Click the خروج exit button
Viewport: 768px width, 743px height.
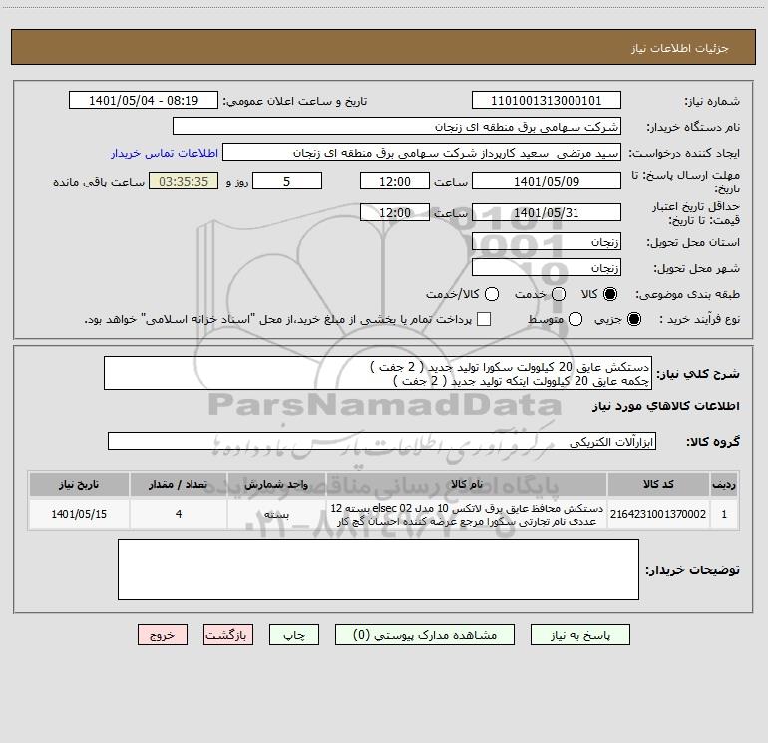163,635
